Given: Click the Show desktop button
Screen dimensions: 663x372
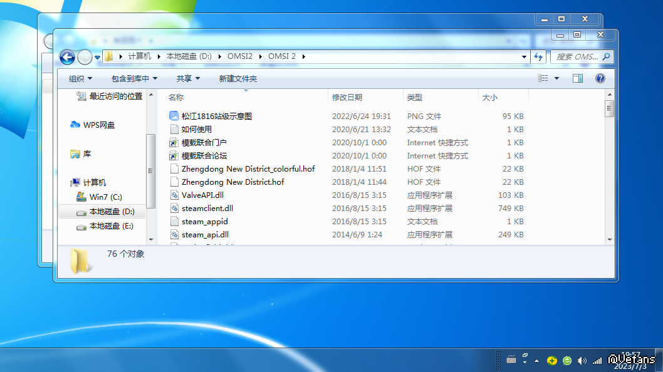Looking at the screenshot, I should coord(659,359).
